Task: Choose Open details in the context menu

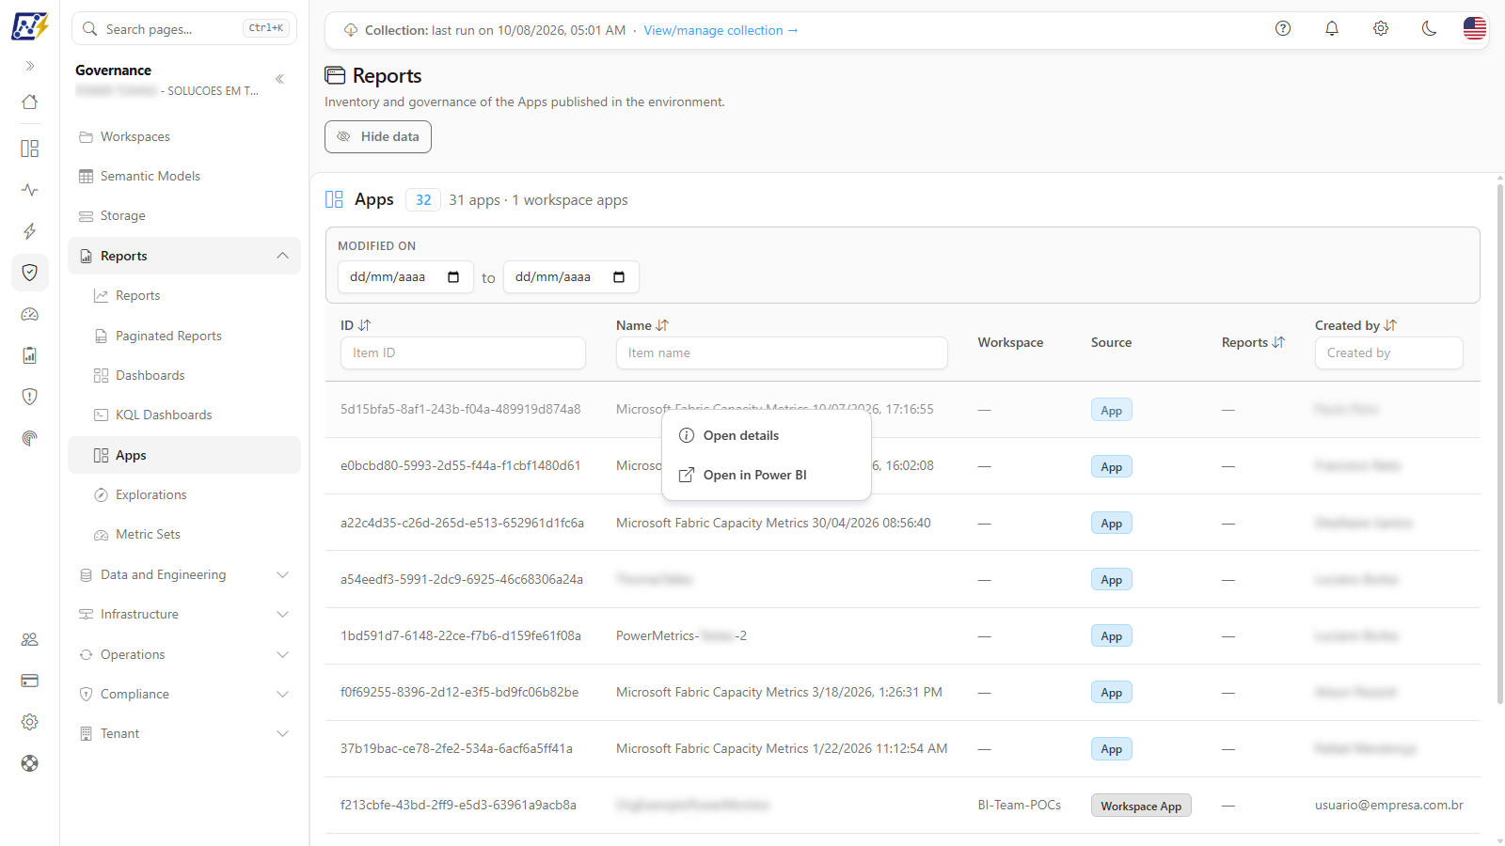Action: click(767, 435)
